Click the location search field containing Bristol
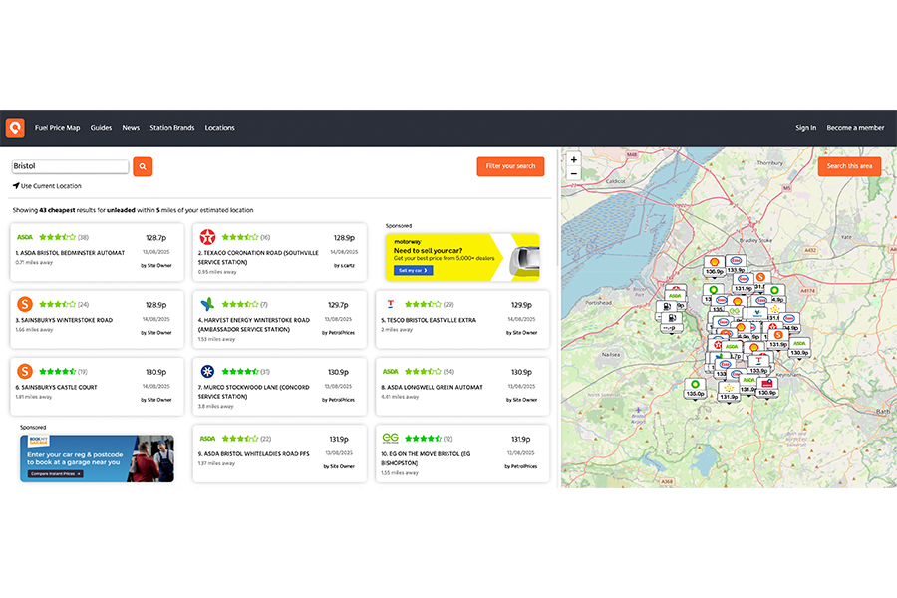The width and height of the screenshot is (897, 598). pyautogui.click(x=70, y=166)
